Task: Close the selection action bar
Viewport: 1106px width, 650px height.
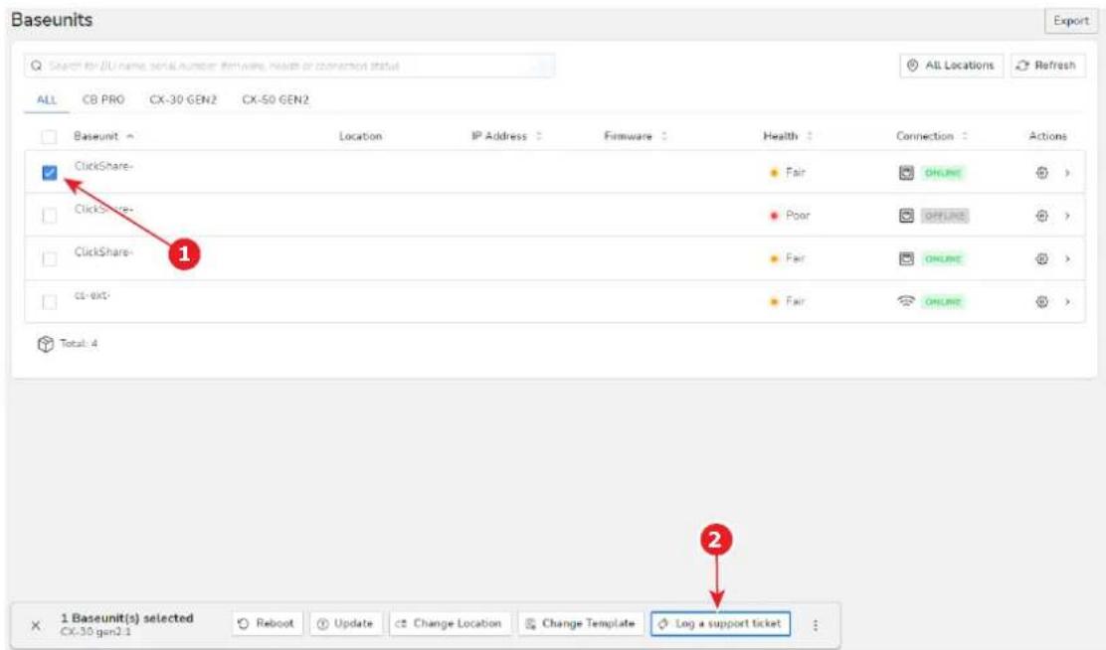Action: click(x=36, y=625)
